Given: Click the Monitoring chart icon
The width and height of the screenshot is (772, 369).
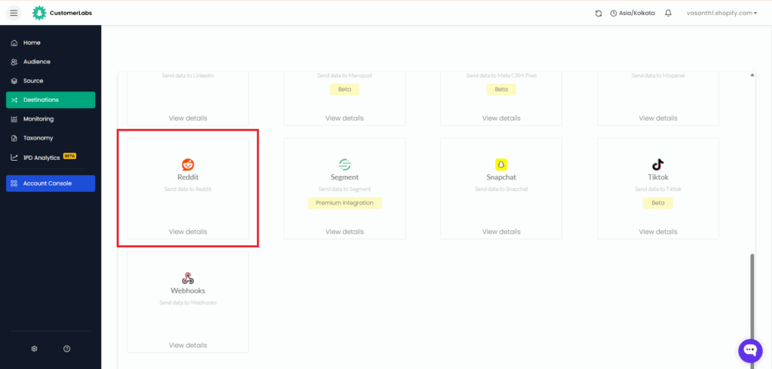Looking at the screenshot, I should point(14,119).
